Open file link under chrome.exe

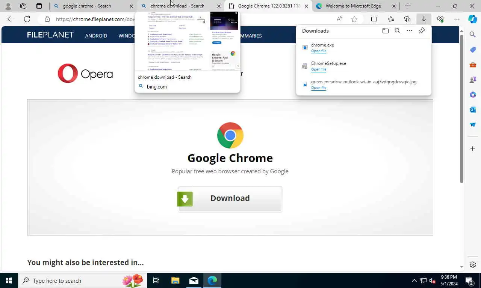click(x=318, y=51)
